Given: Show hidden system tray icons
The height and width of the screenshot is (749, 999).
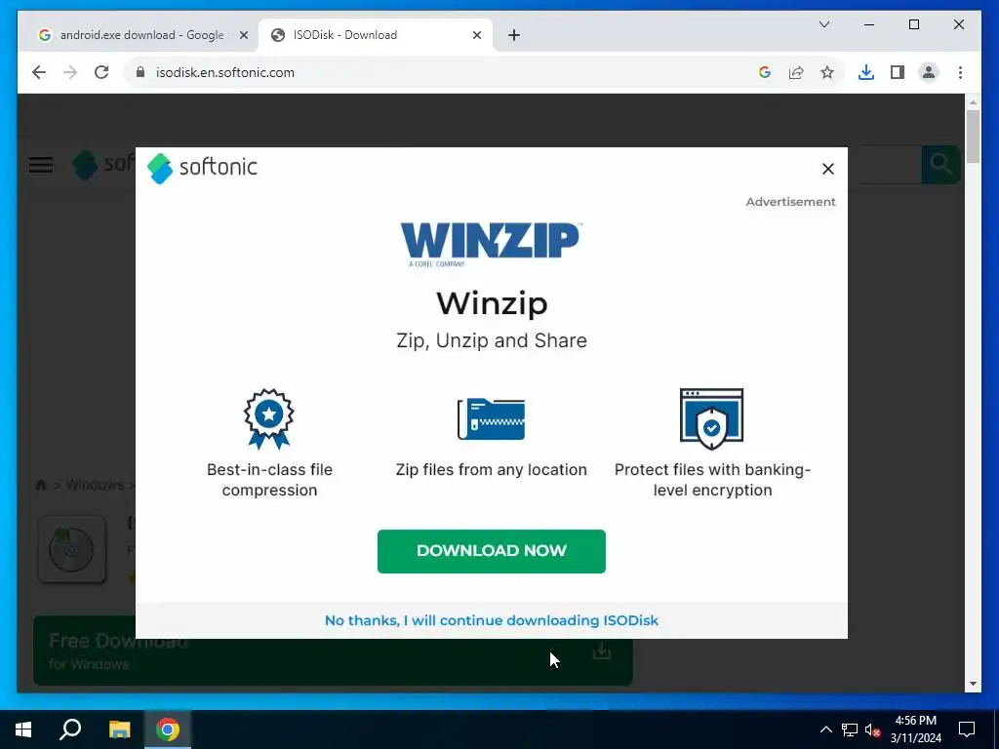Looking at the screenshot, I should click(825, 729).
